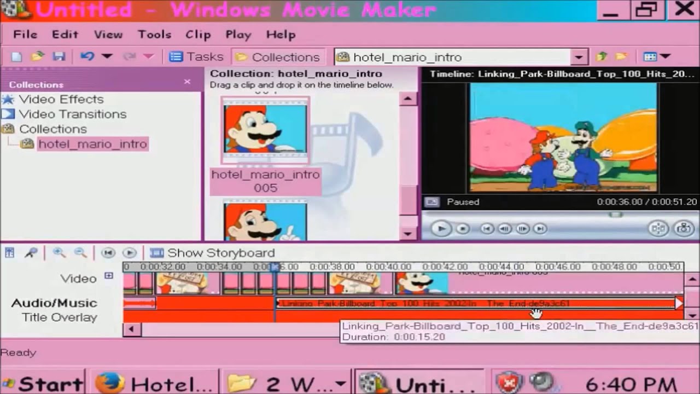Click the Previous Frame button
The width and height of the screenshot is (700, 394).
click(504, 229)
